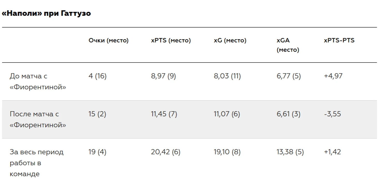Click the cell with 20,42 (6)
This screenshot has height=187, width=378.
pos(166,152)
